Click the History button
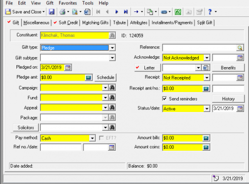This screenshot has width=249, height=184. point(228,99)
